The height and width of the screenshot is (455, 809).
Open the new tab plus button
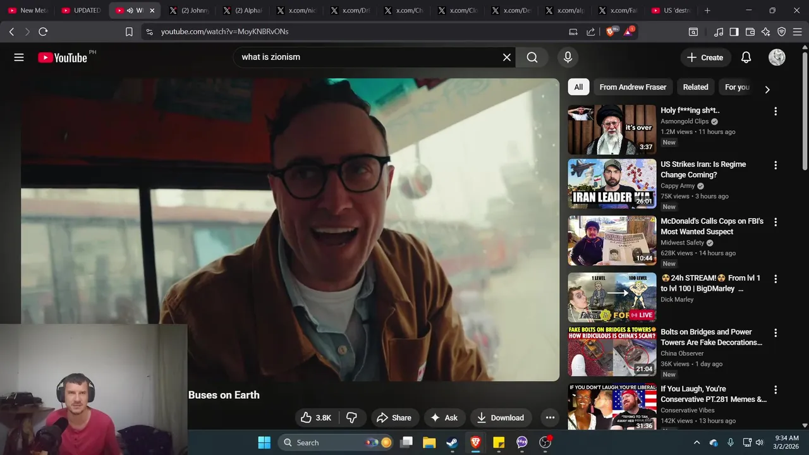click(707, 10)
